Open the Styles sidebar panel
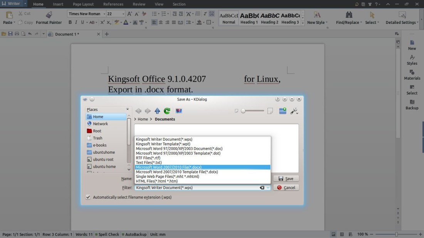Screen dimensions: 424x238 pyautogui.click(x=412, y=60)
